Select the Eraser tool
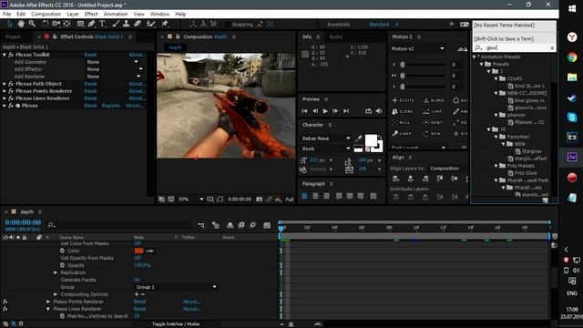 click(138, 24)
